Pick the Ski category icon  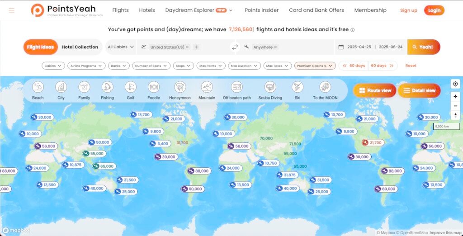click(x=297, y=87)
